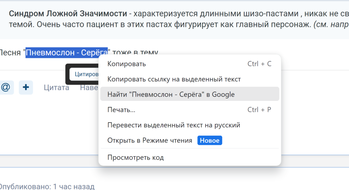
Task: Click the highlighted "Пневмослон - Серёга" text
Action: (66, 53)
